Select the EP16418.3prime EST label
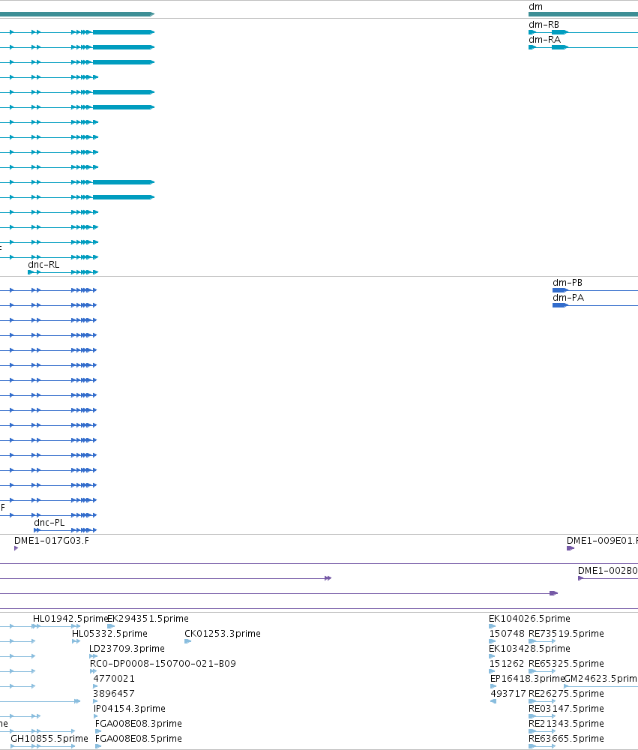The height and width of the screenshot is (750, 638). click(528, 678)
